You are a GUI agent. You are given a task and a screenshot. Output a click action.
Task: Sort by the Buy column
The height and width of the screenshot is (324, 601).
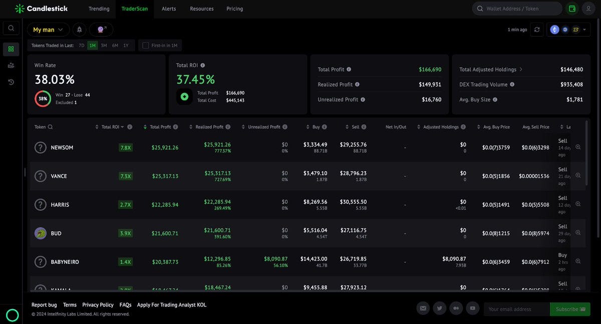tap(308, 127)
